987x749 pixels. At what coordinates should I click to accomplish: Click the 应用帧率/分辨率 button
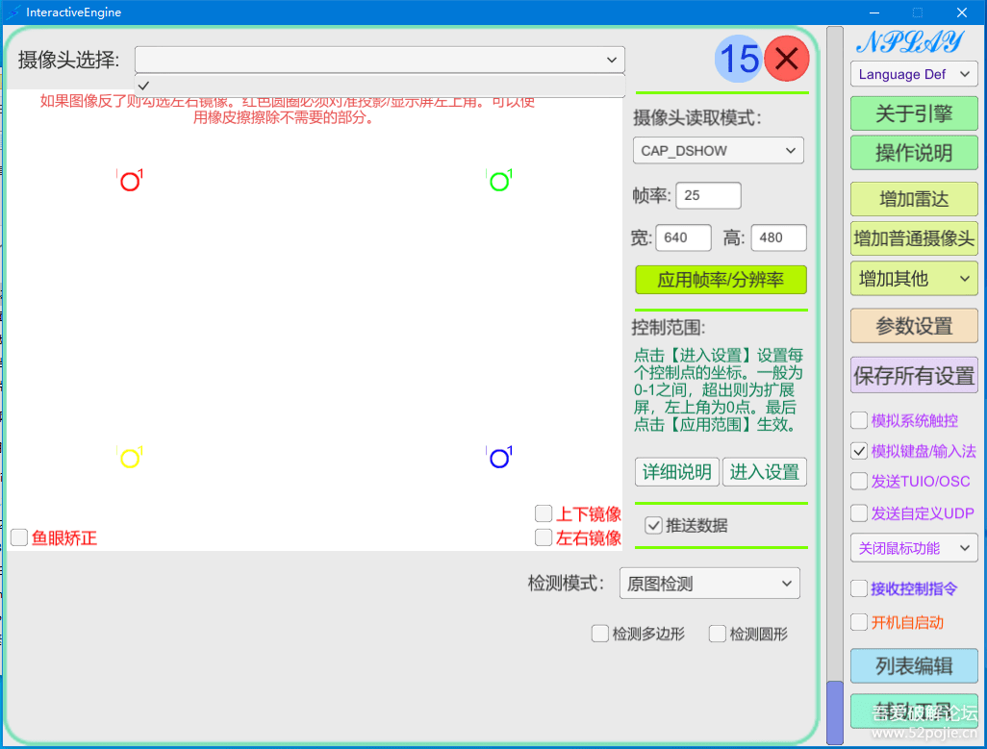721,280
